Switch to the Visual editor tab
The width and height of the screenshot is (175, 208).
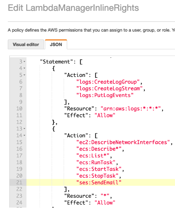26,44
